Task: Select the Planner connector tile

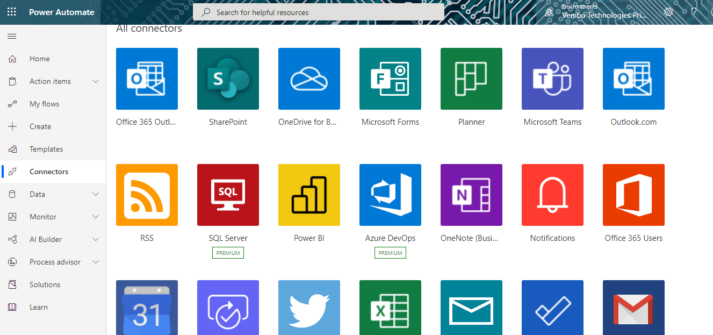Action: coord(471,79)
